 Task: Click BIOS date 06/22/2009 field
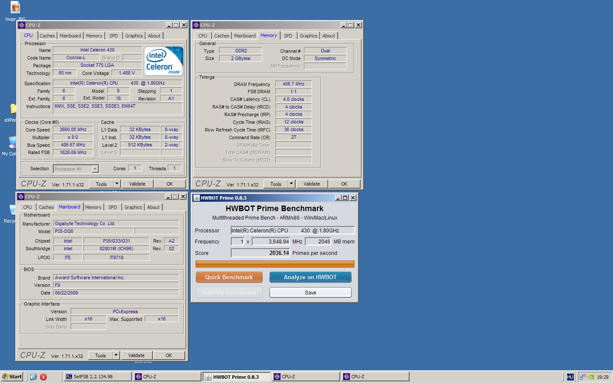click(116, 293)
